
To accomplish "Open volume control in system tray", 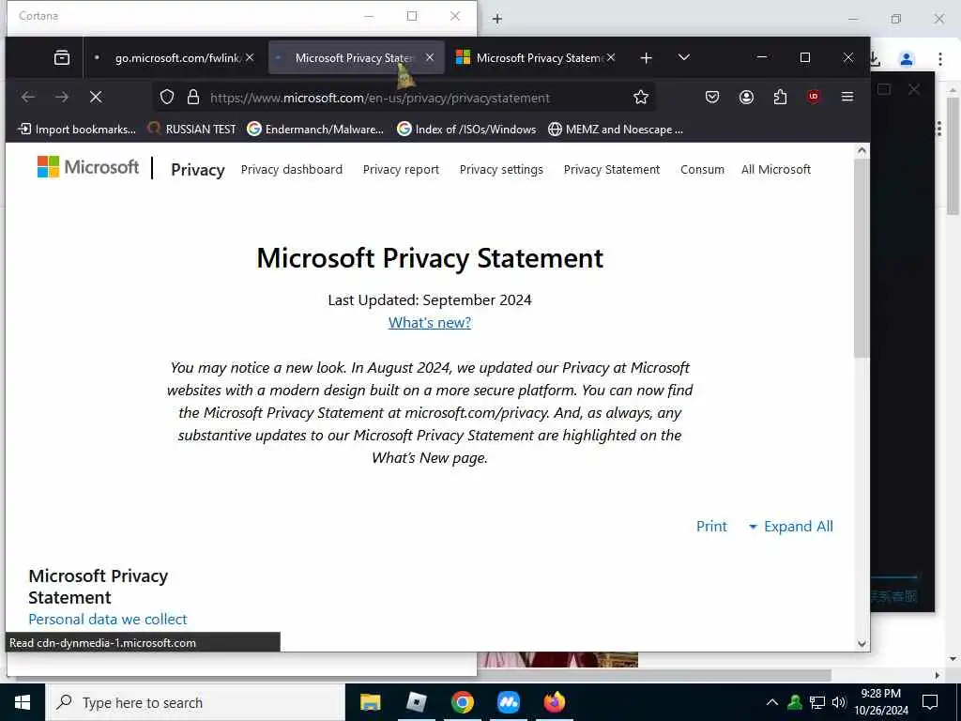I will 839,702.
